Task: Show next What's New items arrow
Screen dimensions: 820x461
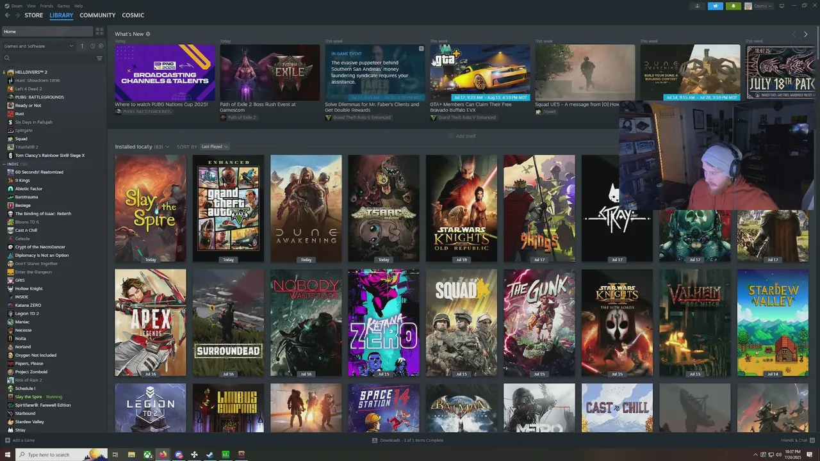Action: 806,34
